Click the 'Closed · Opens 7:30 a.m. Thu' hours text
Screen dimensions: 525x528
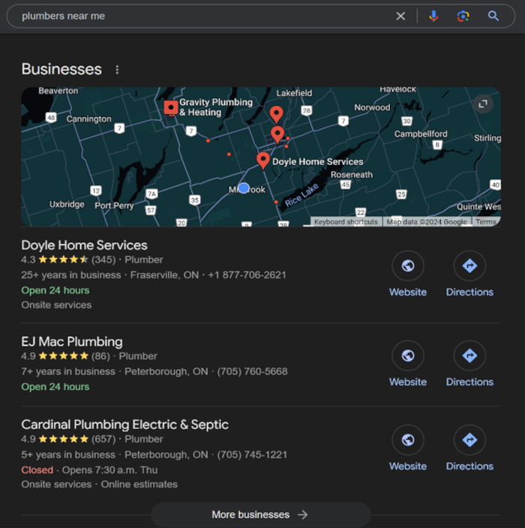[x=89, y=469]
